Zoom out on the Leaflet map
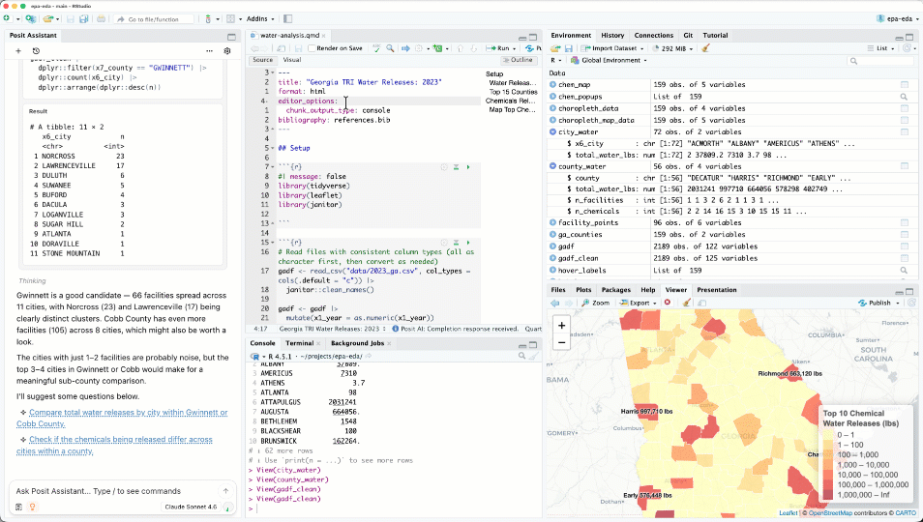Screen dimensions: 923x522 (561, 342)
